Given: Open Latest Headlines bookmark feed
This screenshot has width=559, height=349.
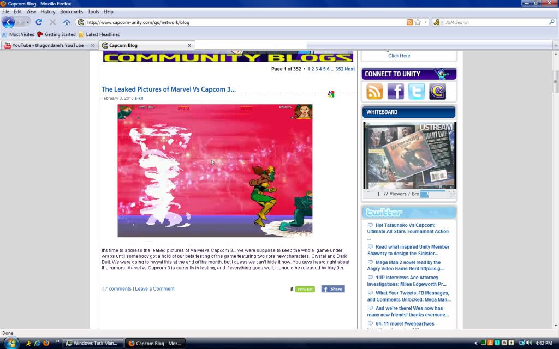Looking at the screenshot, I should point(99,34).
